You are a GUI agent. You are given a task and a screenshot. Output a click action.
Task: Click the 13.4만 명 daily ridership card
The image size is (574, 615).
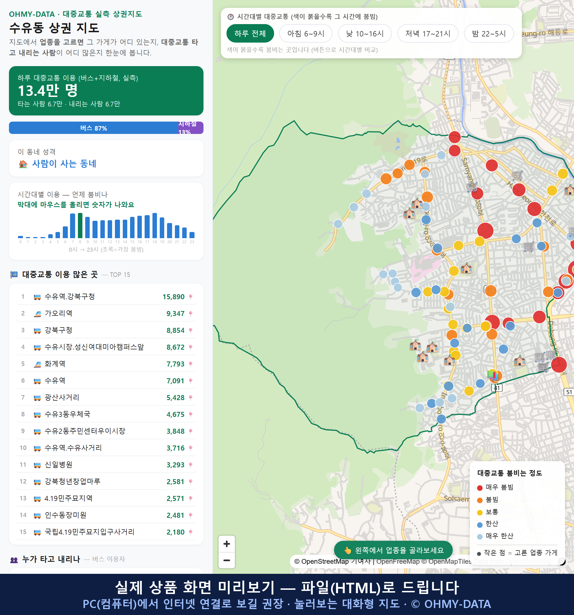(106, 91)
